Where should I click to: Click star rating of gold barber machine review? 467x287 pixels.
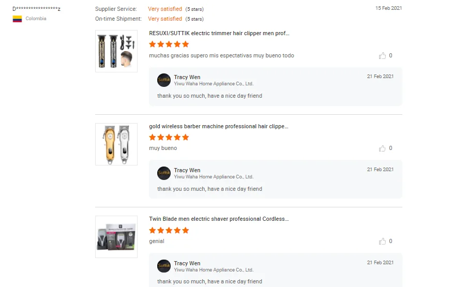[x=169, y=138]
